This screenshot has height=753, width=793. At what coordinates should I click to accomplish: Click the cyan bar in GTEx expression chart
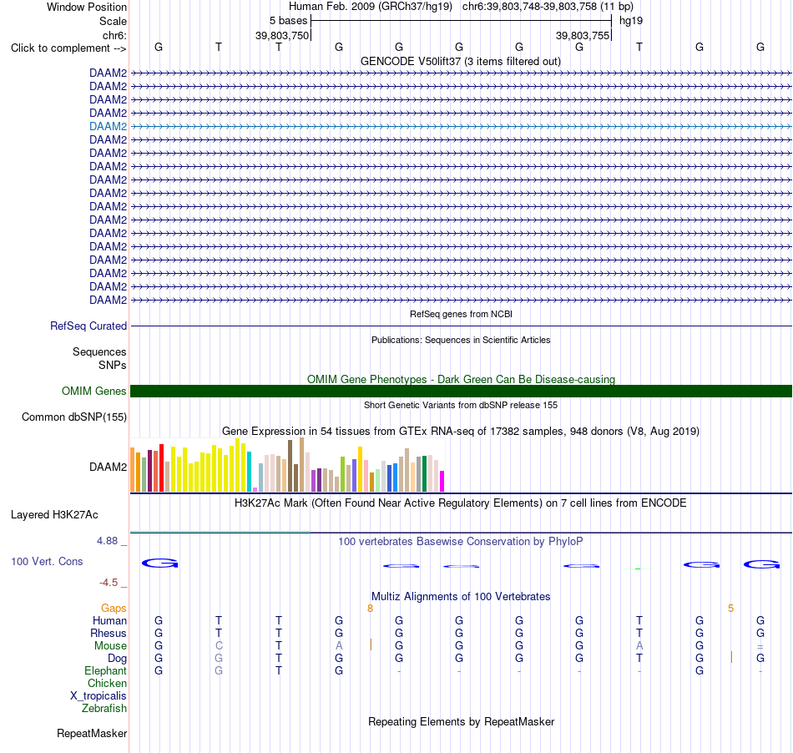pos(249,472)
